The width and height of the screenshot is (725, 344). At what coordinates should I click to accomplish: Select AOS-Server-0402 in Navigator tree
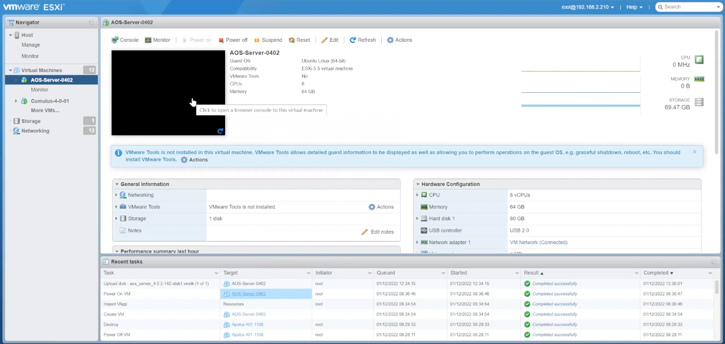click(x=51, y=80)
